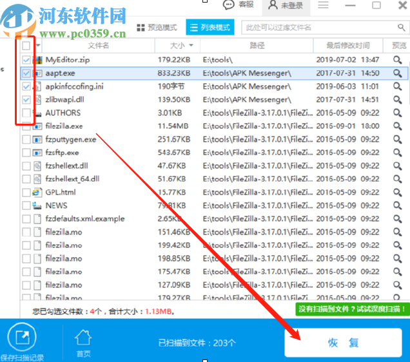Check the GPL.html checkbox
Screen dimensions: 410x362
(x=26, y=193)
